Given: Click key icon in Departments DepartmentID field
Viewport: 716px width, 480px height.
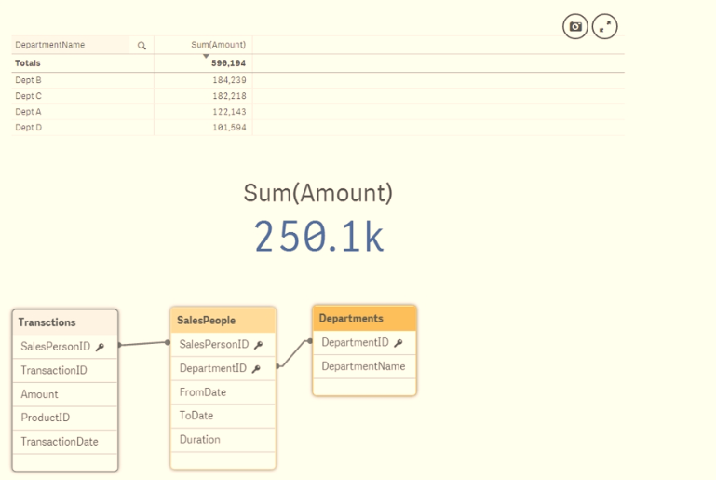Looking at the screenshot, I should pos(398,343).
